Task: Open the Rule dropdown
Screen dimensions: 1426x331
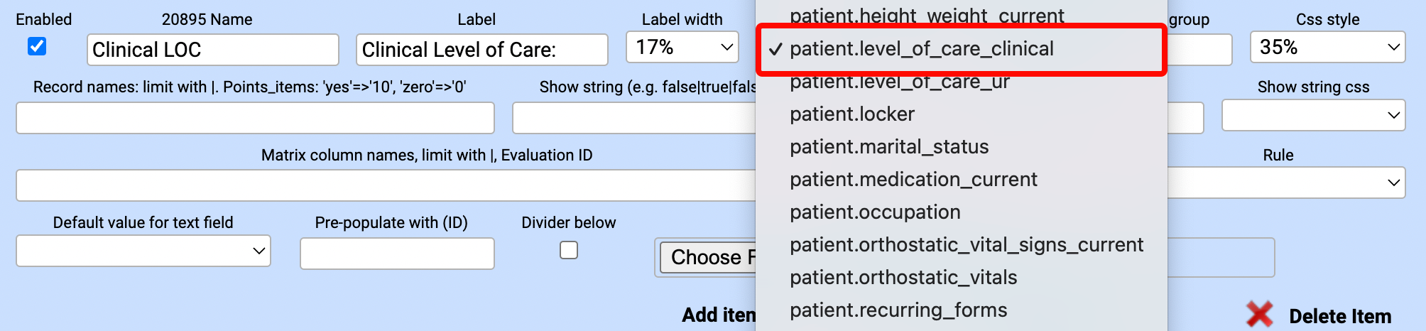Action: tap(1285, 183)
